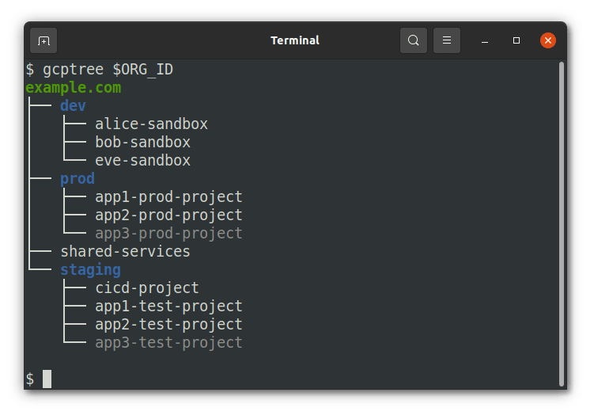The height and width of the screenshot is (419, 594).
Task: Click the shared-services project entry
Action: [125, 252]
